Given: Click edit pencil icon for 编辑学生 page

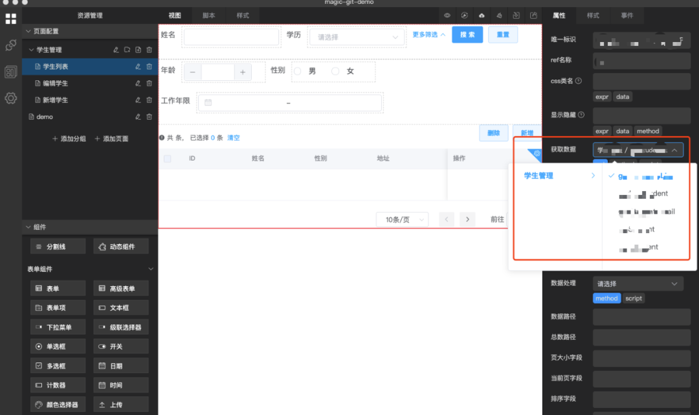Looking at the screenshot, I should [x=139, y=83].
